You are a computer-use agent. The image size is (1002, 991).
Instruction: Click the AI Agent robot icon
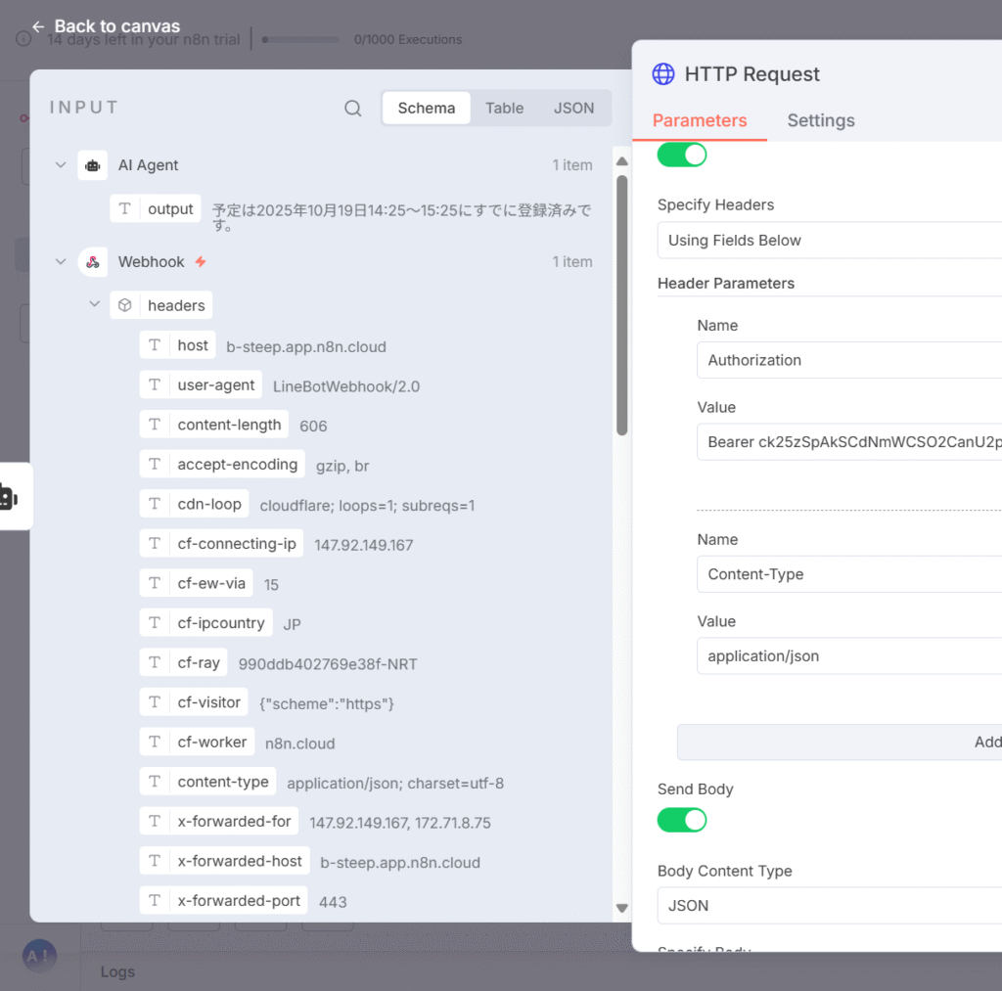pyautogui.click(x=93, y=165)
